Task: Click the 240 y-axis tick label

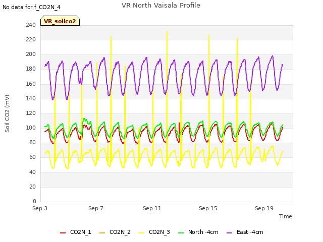Action: (31, 25)
